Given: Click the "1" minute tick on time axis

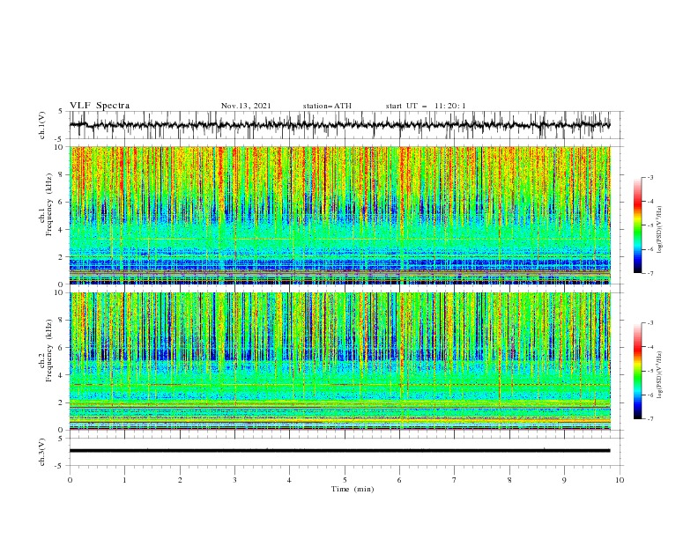Looking at the screenshot, I should (124, 480).
